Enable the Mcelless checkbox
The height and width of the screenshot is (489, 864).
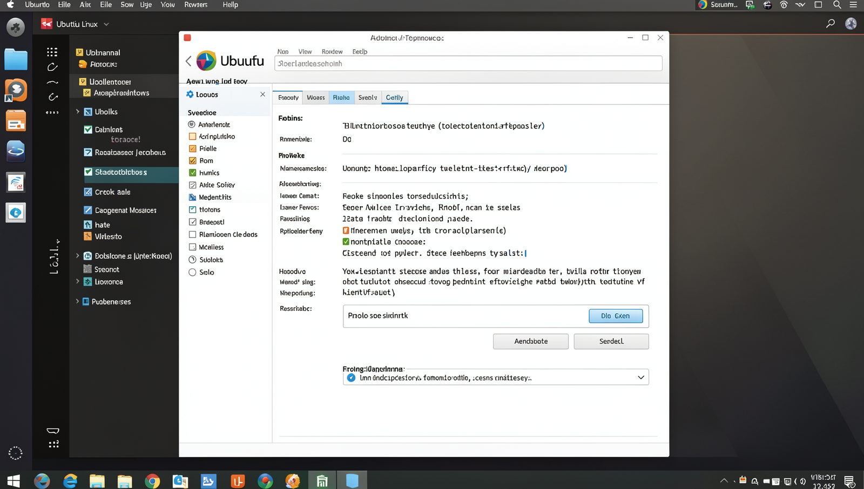[x=192, y=247]
